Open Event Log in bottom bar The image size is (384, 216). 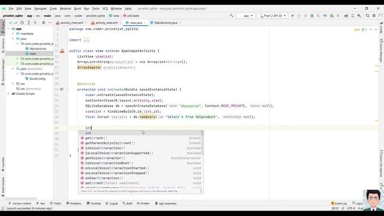point(338,203)
